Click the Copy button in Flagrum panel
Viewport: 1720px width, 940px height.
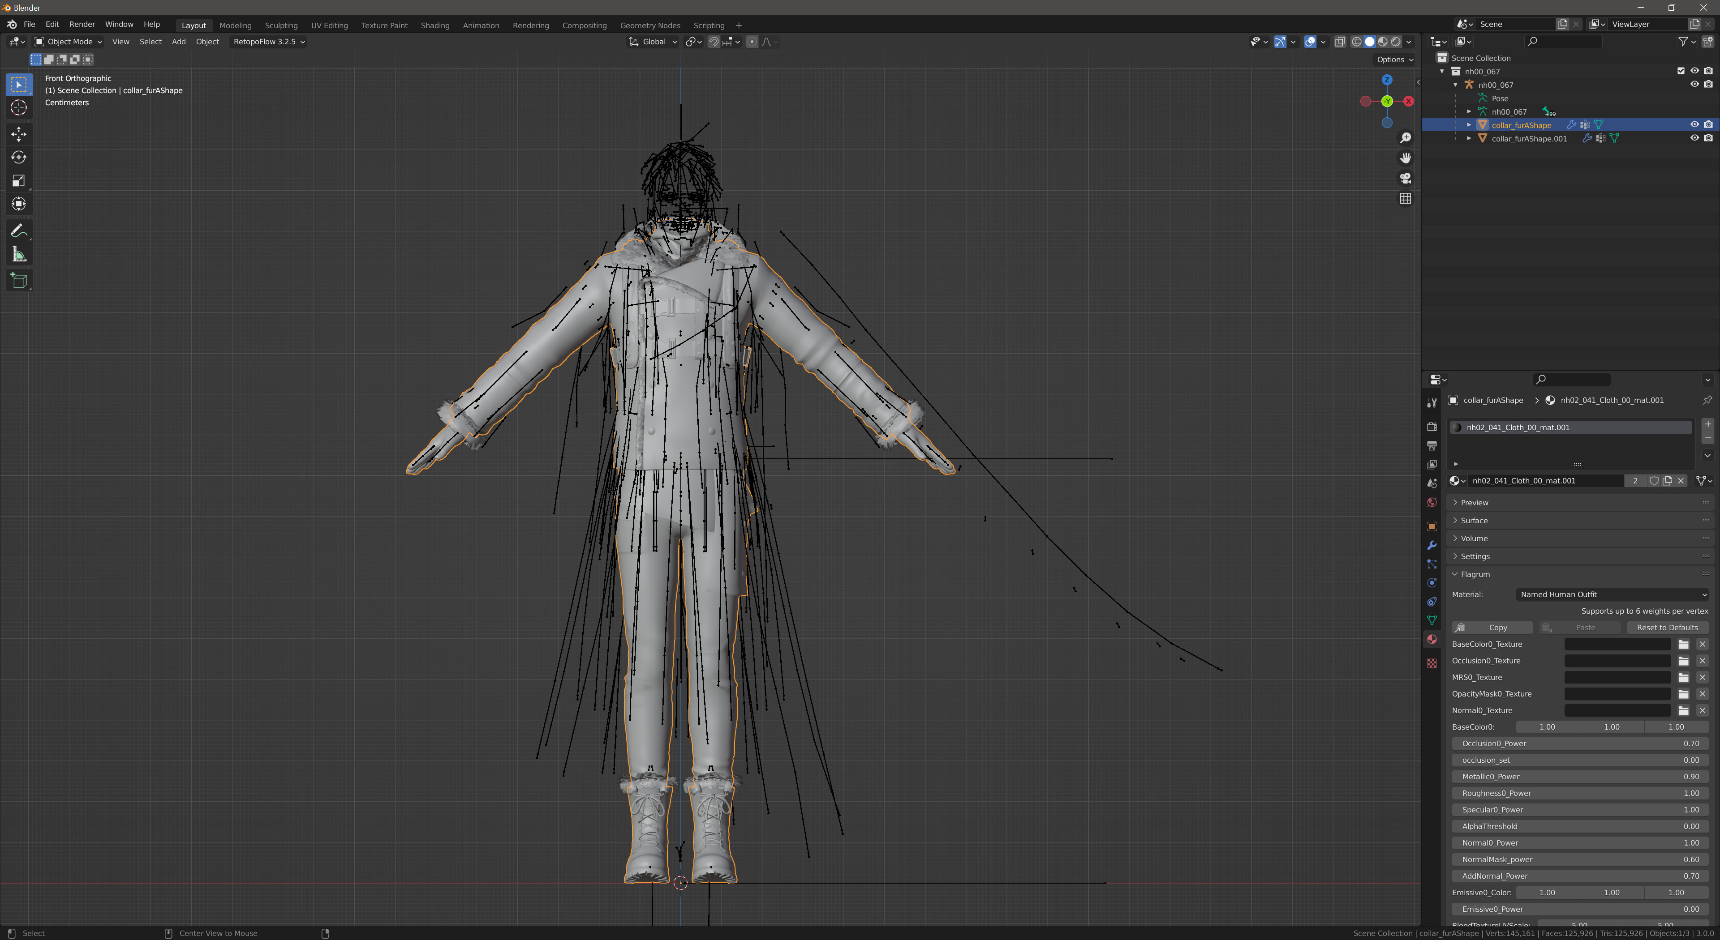click(1492, 628)
